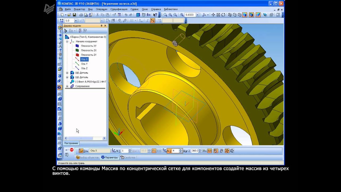Select Плоскость XY in model tree

pos(89,46)
